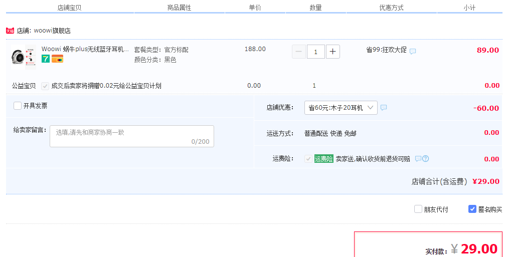Enable the 朋友代付 checkbox

coord(418,209)
